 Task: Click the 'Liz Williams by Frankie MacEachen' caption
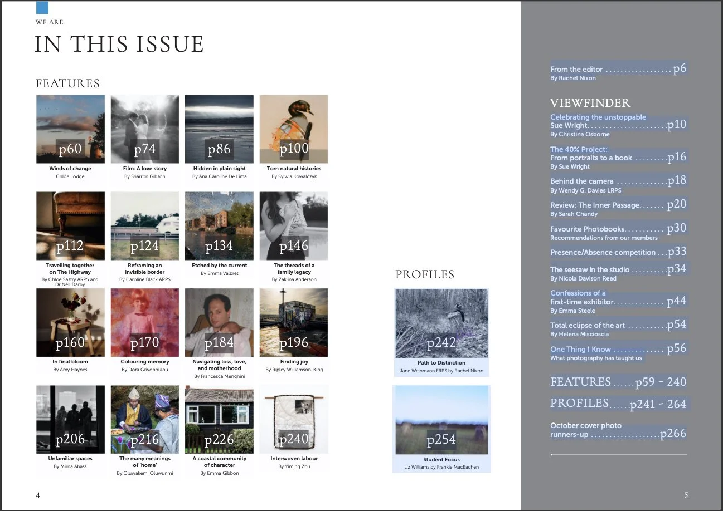tap(441, 467)
